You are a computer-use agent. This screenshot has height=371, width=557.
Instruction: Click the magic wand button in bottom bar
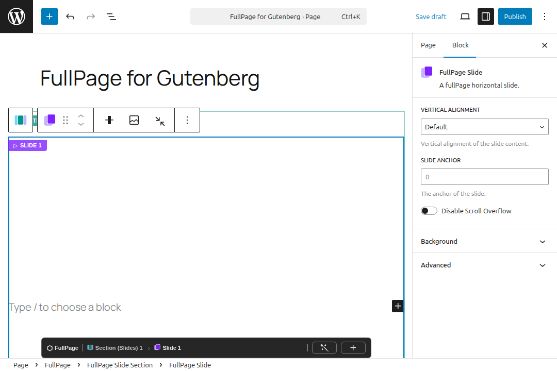[x=324, y=348]
